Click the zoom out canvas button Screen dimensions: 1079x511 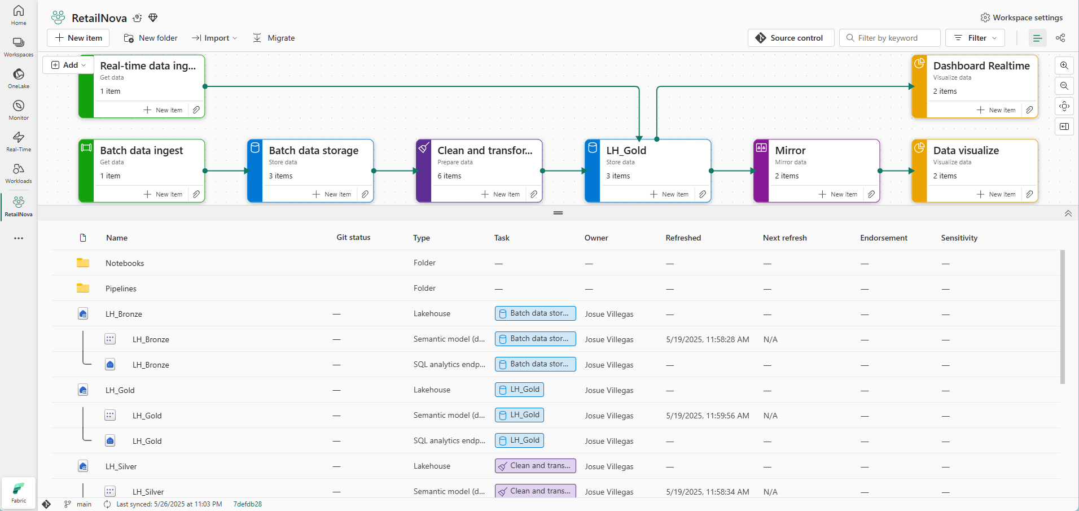pos(1064,86)
